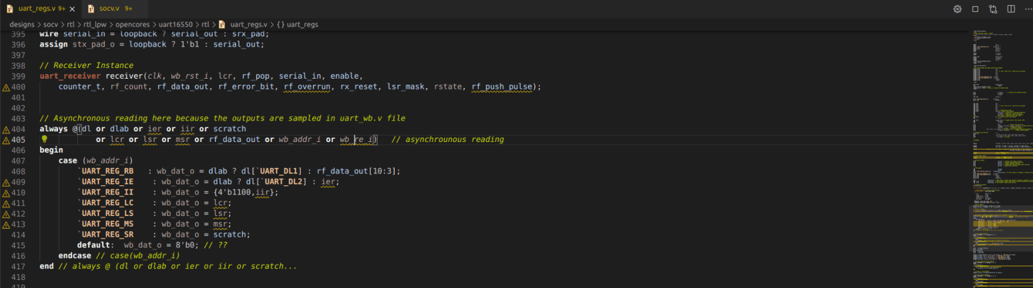Viewport: 1033px width, 288px height.
Task: Split the editor to the right
Action: pos(1011,9)
